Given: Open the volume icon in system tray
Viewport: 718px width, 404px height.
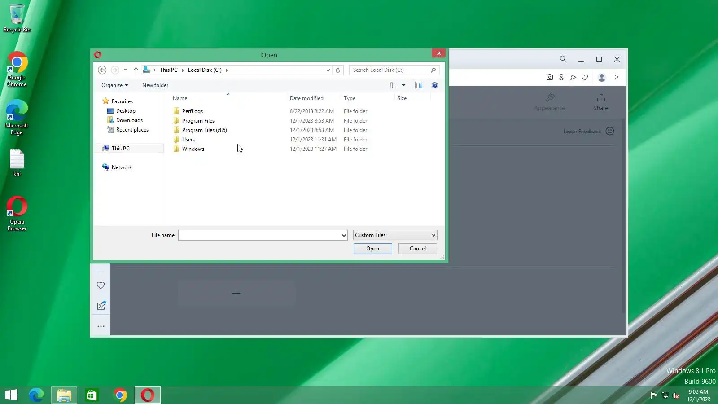Looking at the screenshot, I should click(x=676, y=395).
